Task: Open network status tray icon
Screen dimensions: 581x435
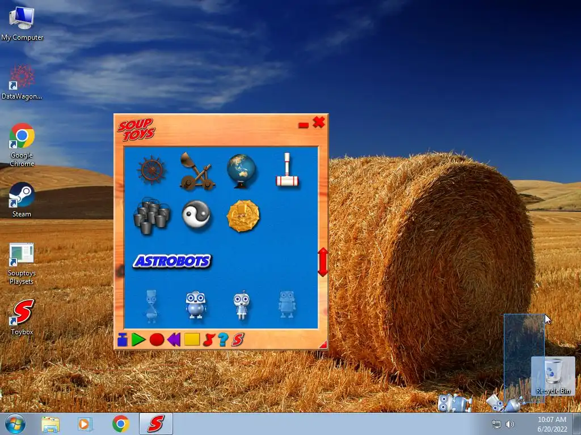Action: pyautogui.click(x=496, y=424)
